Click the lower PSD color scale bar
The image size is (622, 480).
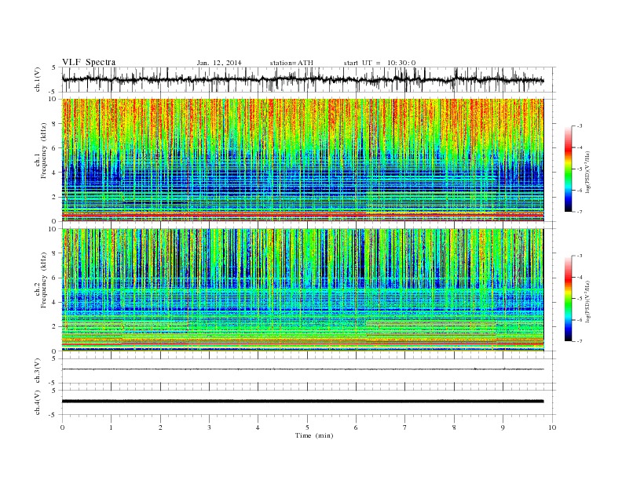(568, 298)
